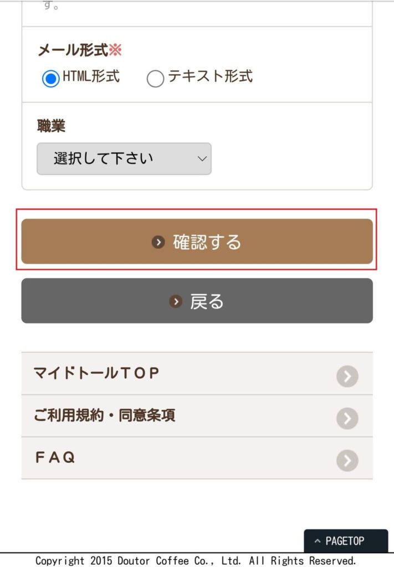Click the HTML形式 label text
This screenshot has height=567, width=394.
91,76
